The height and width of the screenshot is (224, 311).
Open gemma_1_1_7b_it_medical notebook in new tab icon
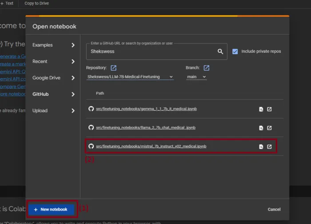[269, 109]
